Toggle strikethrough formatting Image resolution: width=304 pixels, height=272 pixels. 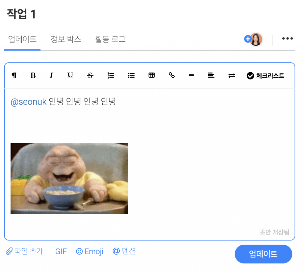pyautogui.click(x=90, y=75)
